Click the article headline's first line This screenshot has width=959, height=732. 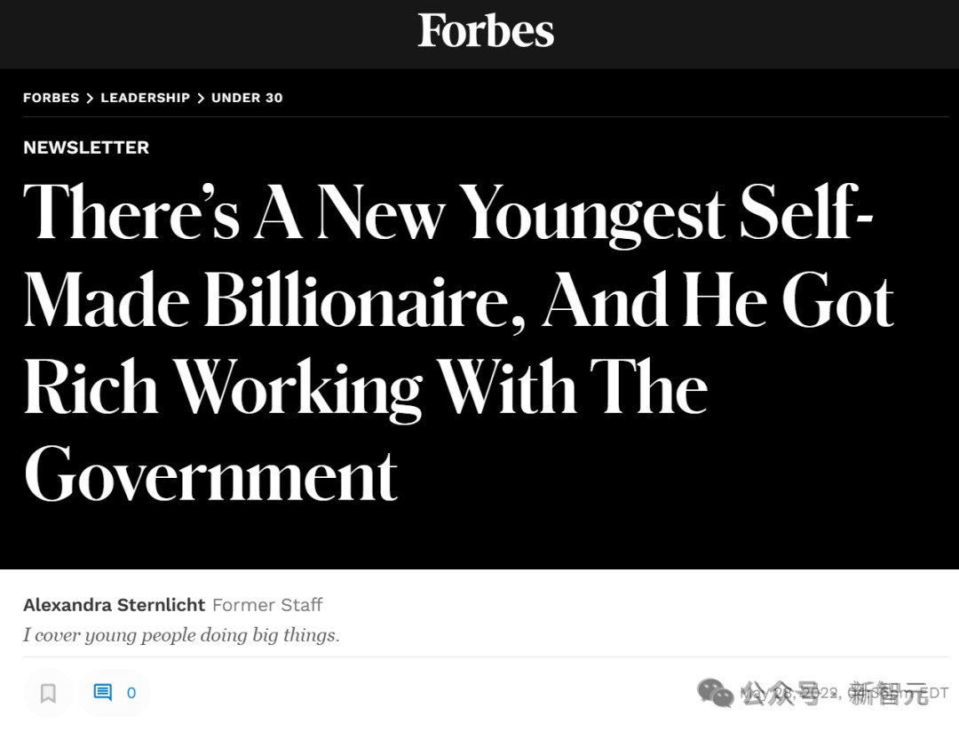(x=448, y=213)
